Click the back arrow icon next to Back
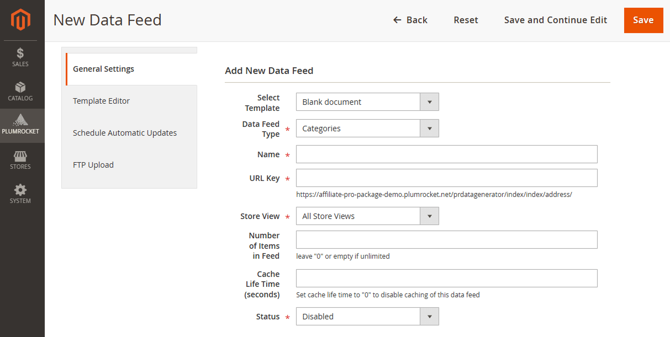670x337 pixels. (x=397, y=20)
